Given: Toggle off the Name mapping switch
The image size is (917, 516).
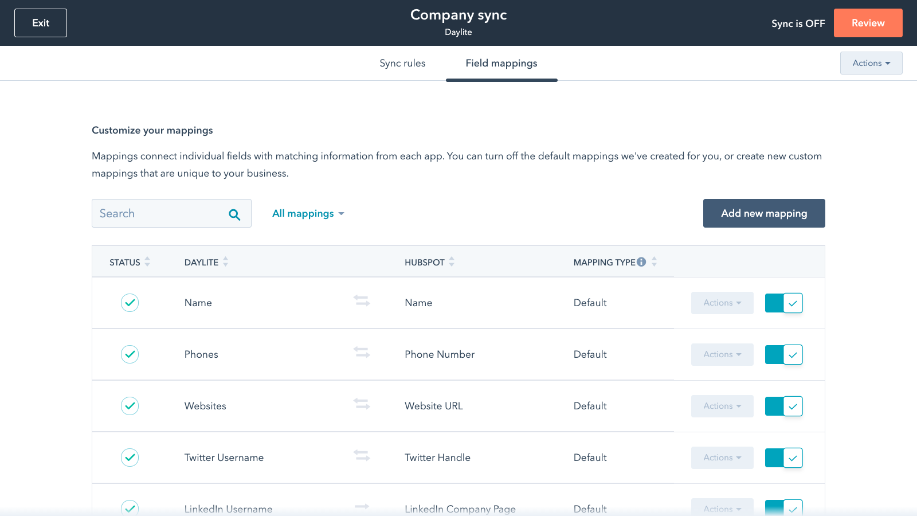Looking at the screenshot, I should pos(783,303).
